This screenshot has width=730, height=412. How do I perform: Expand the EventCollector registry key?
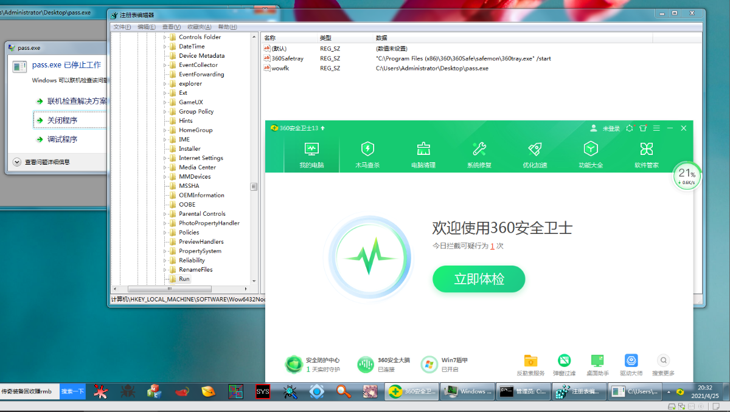coord(165,65)
